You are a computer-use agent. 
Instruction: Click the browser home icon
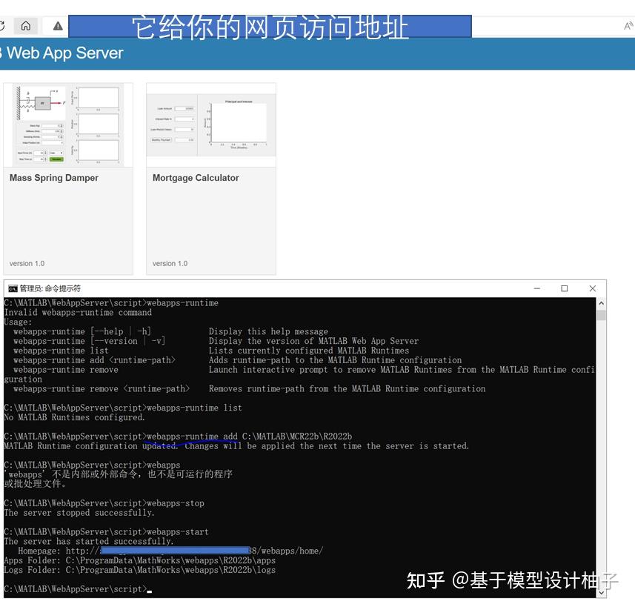click(25, 26)
